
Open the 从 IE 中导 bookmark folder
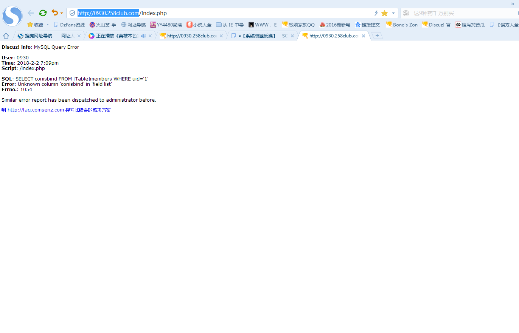pos(230,25)
